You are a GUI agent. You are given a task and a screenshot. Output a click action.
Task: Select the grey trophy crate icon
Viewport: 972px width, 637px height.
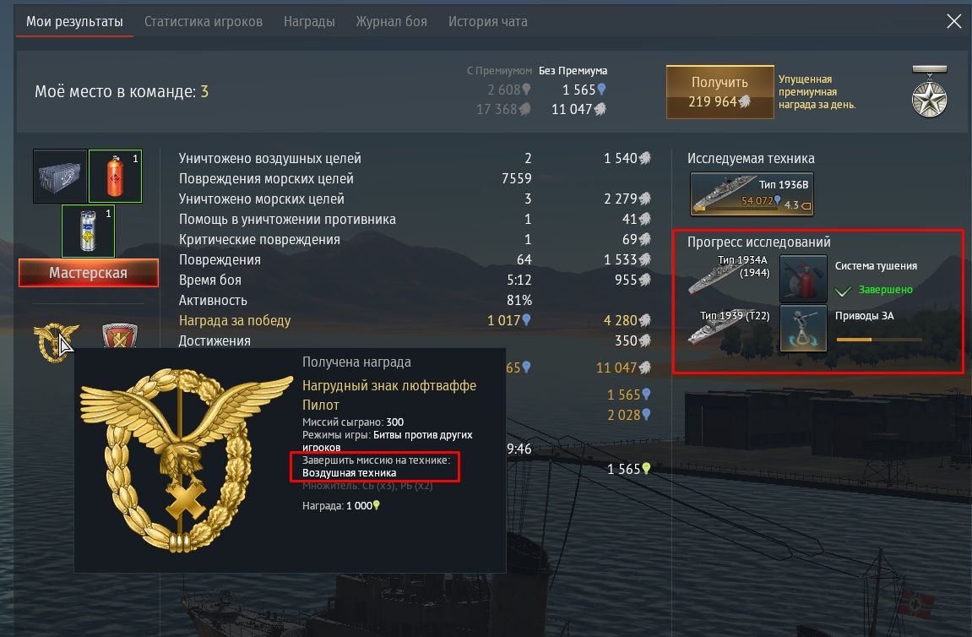click(x=60, y=177)
